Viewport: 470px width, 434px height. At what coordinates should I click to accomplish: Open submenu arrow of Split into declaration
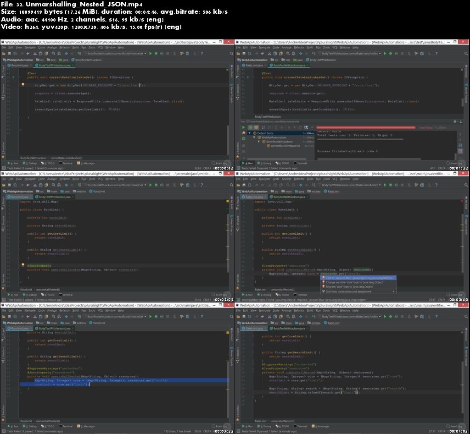pyautogui.click(x=393, y=291)
